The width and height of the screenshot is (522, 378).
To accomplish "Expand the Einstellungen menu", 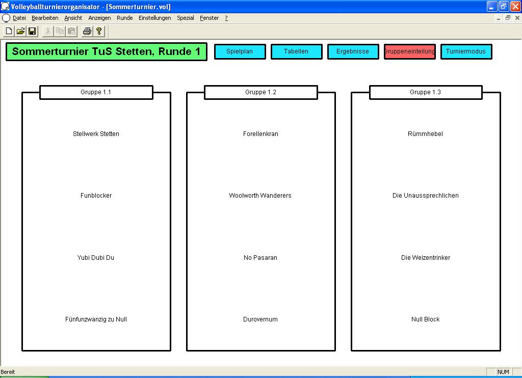I will click(154, 18).
